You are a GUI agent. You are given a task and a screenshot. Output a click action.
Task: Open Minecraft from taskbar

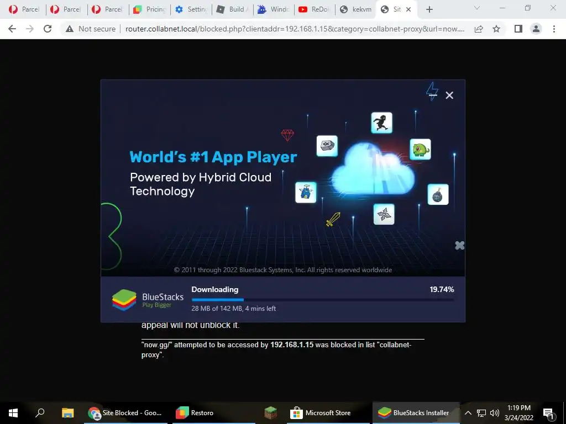coord(270,413)
